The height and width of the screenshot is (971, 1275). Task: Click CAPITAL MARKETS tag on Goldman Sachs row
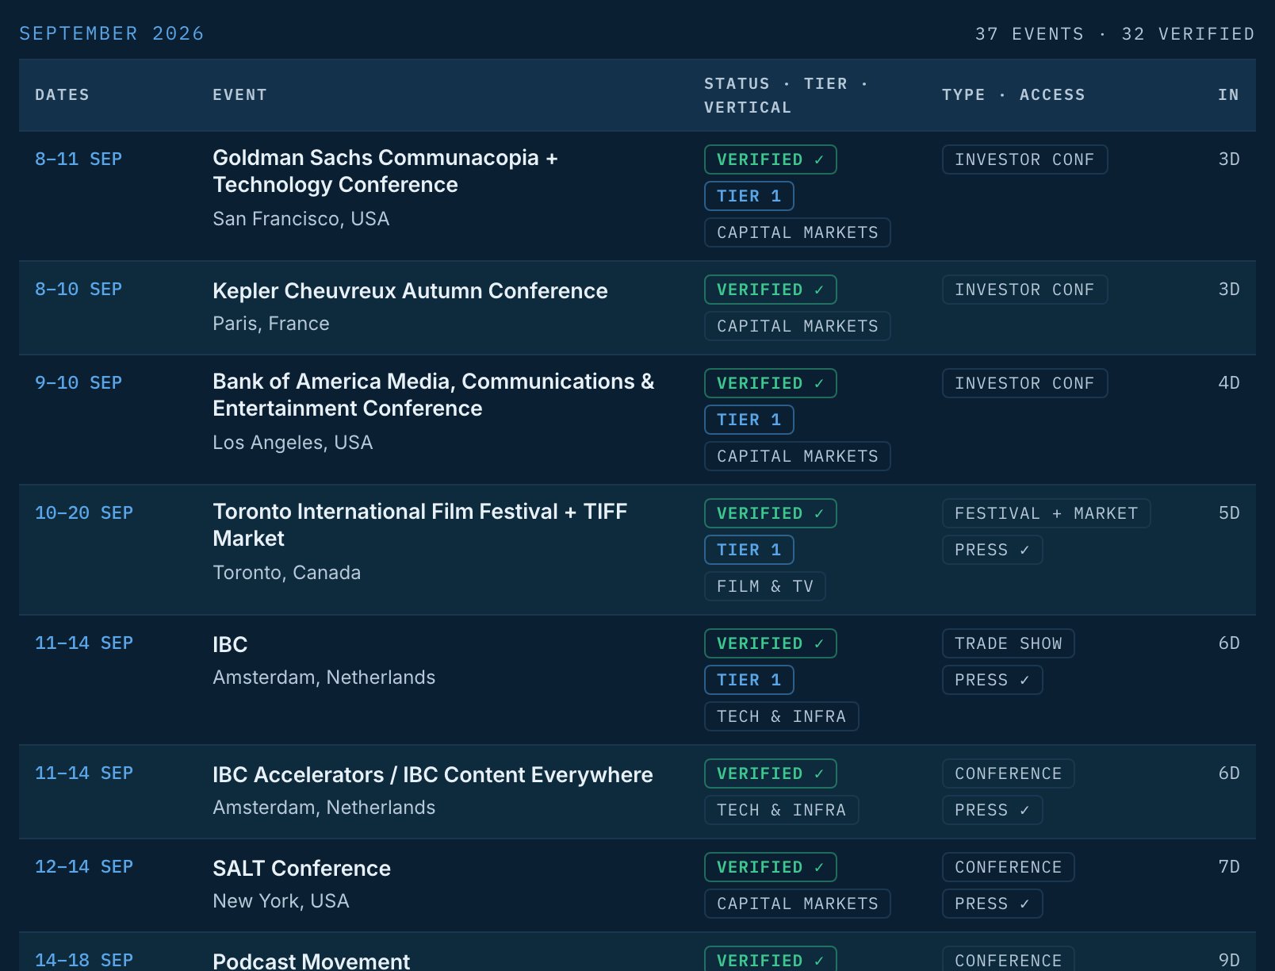coord(798,232)
